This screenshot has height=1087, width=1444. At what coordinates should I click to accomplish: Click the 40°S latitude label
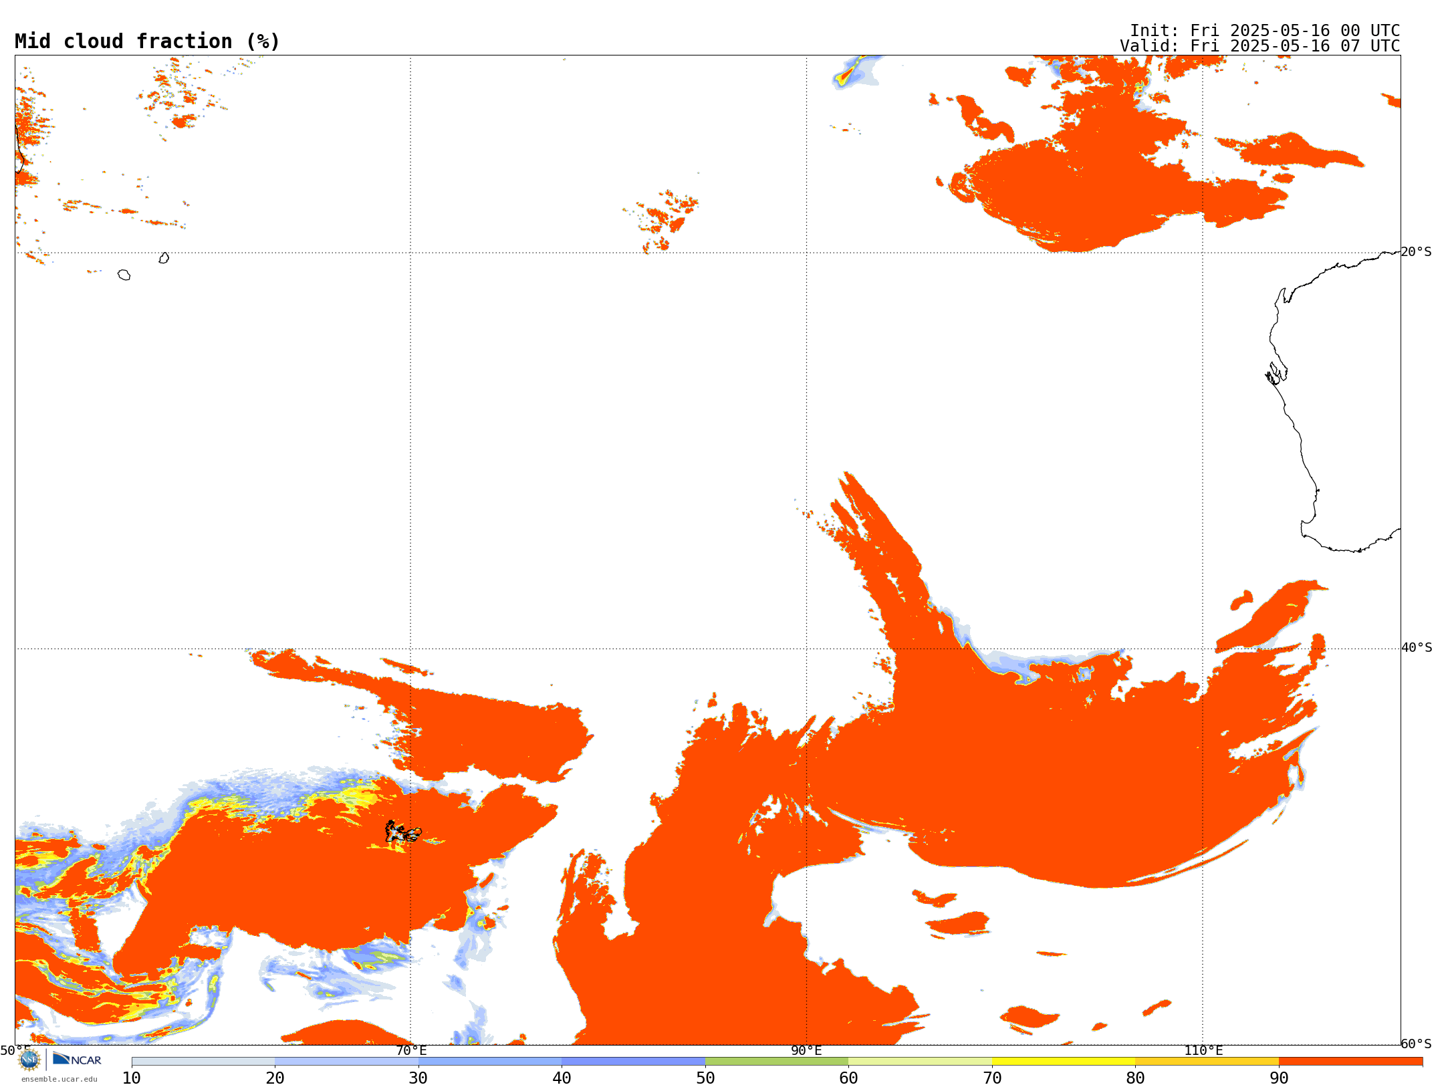[1417, 648]
